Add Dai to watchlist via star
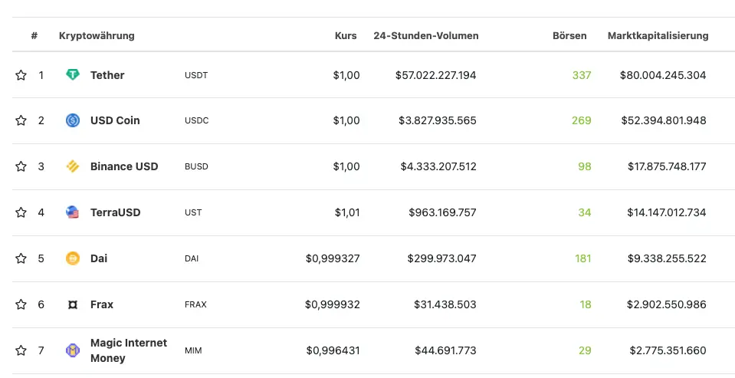 click(21, 258)
